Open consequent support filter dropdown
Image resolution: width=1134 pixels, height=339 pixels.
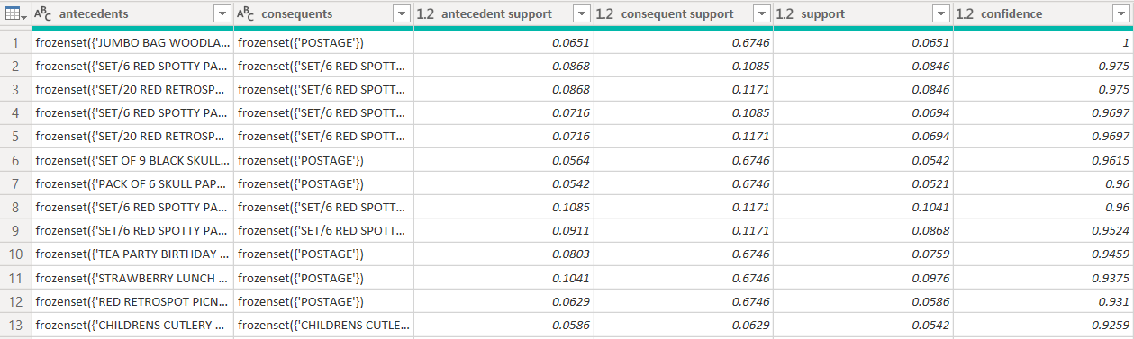click(761, 14)
